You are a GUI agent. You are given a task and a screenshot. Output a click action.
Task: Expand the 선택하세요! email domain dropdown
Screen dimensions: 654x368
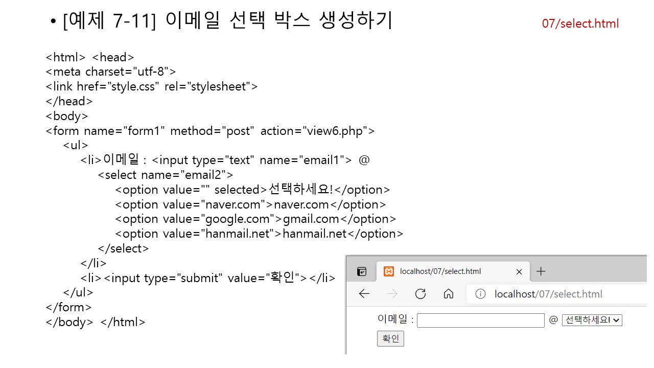point(592,320)
